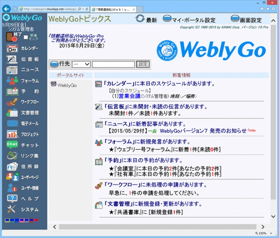Open 共通書庫 new registration line
279x238 pixels.
pos(146,212)
